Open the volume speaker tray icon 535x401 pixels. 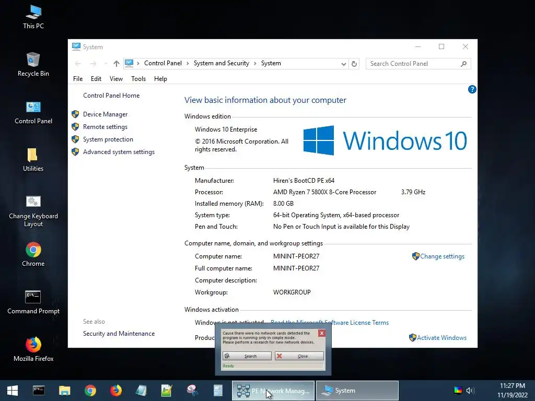pyautogui.click(x=471, y=391)
